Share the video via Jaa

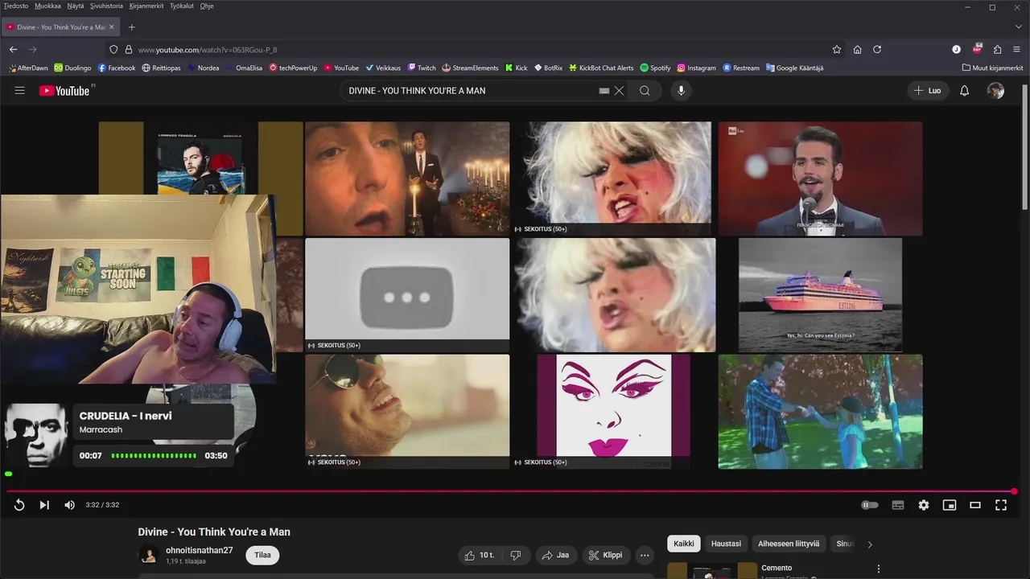[555, 555]
